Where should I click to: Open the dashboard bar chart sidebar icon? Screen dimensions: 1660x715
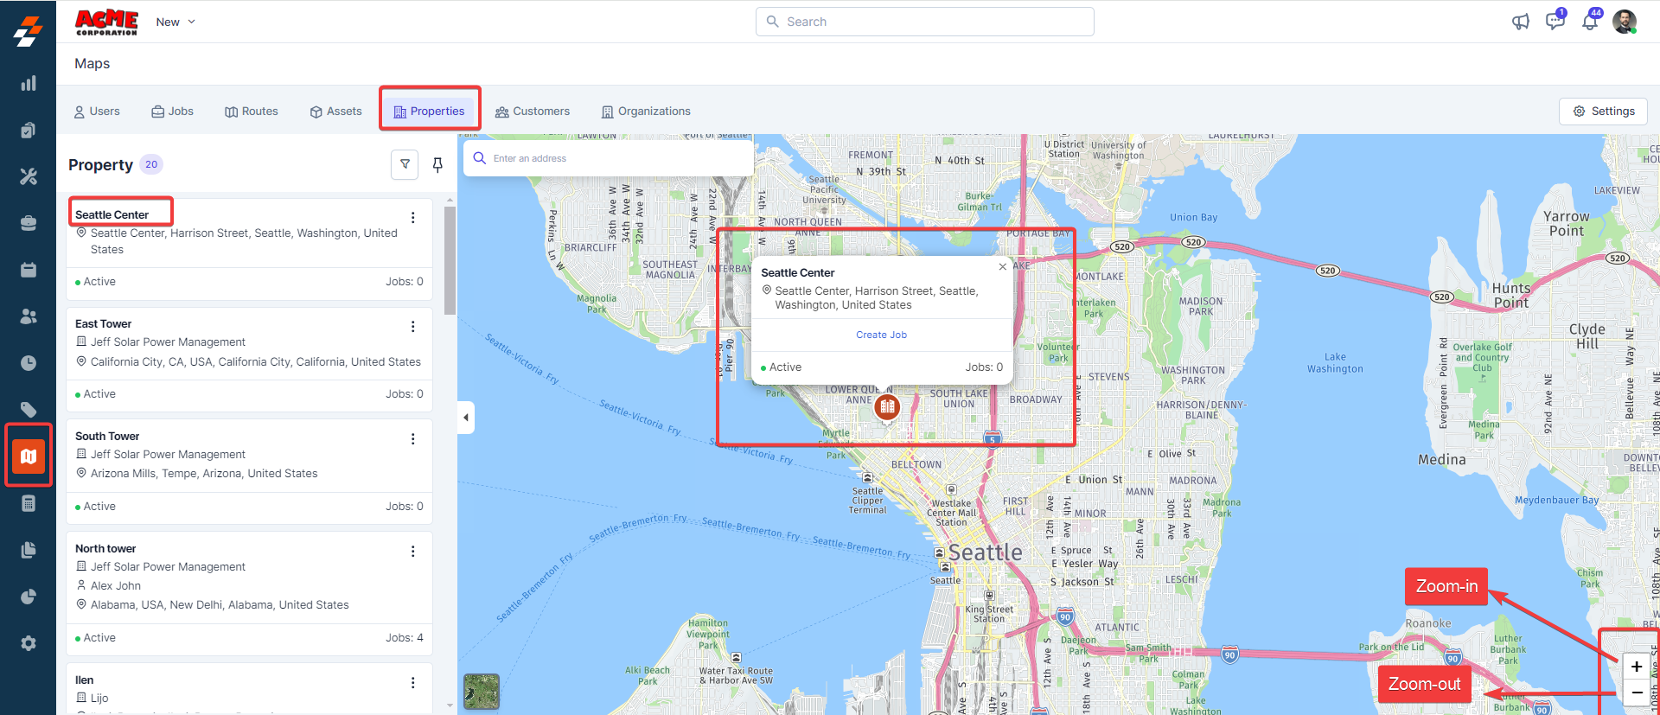pyautogui.click(x=29, y=83)
